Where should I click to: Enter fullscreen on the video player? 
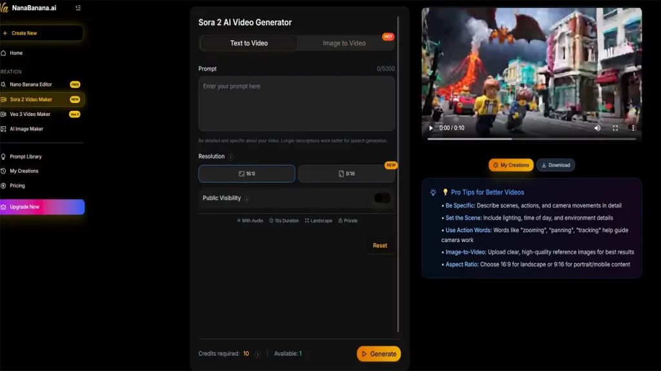click(615, 128)
